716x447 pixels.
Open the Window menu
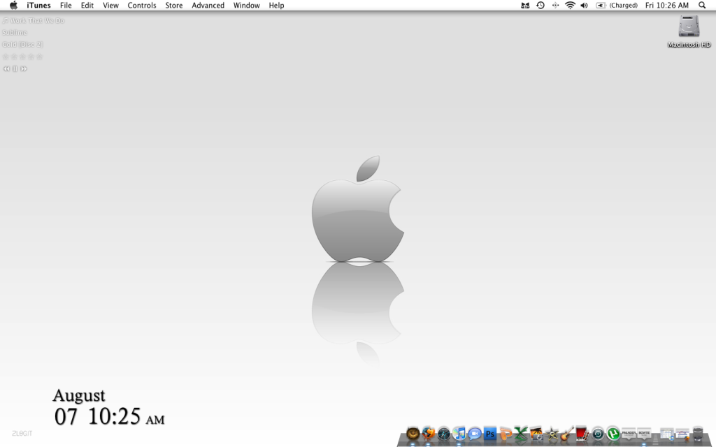247,6
